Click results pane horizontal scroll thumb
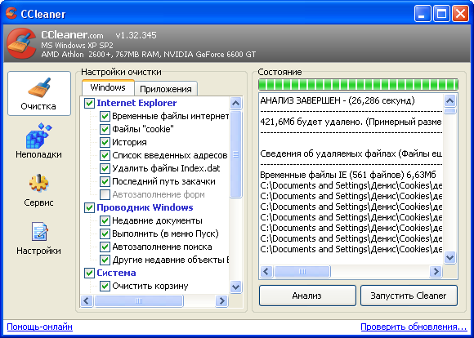The width and height of the screenshot is (474, 338). [302, 271]
